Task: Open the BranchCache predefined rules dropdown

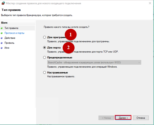Action: pos(94,62)
